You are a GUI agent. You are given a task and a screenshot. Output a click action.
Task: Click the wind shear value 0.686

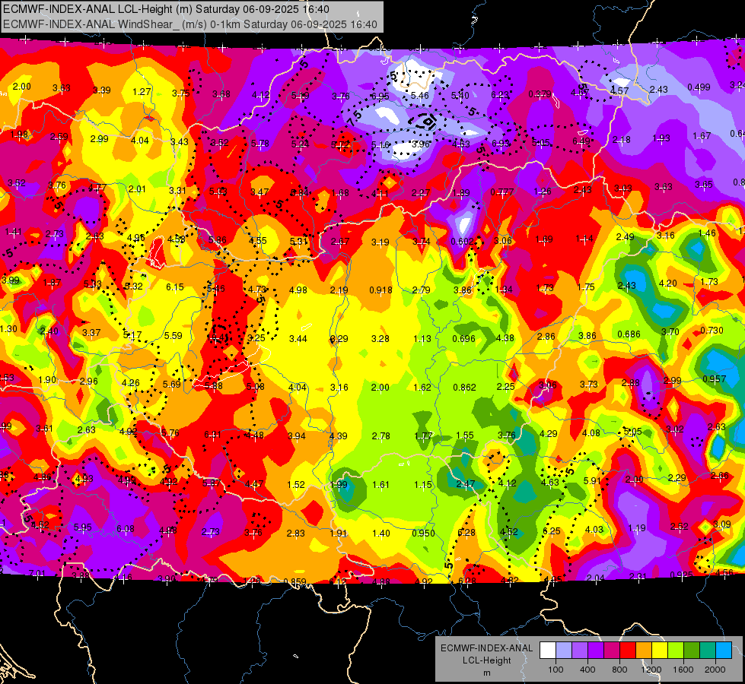(629, 334)
